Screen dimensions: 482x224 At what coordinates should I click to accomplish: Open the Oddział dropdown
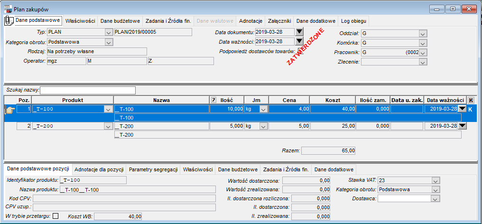[423, 33]
